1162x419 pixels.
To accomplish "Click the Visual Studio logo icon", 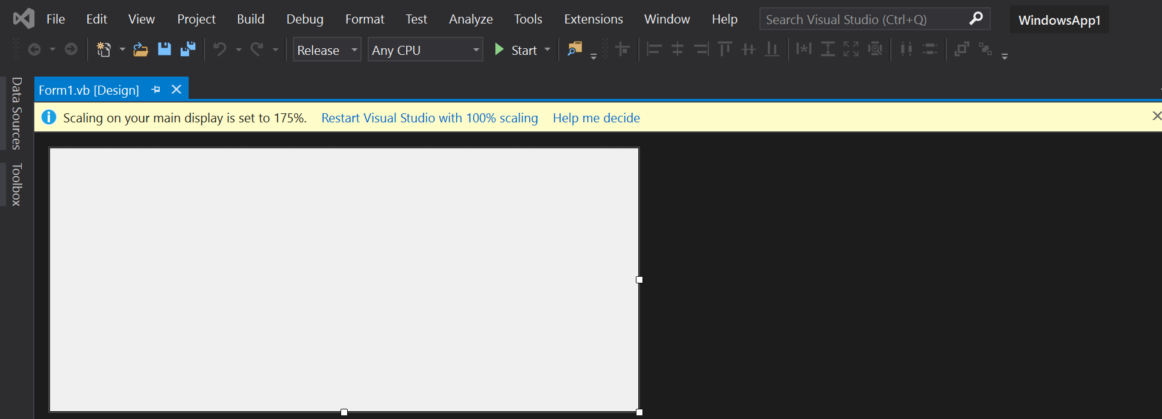I will [24, 19].
